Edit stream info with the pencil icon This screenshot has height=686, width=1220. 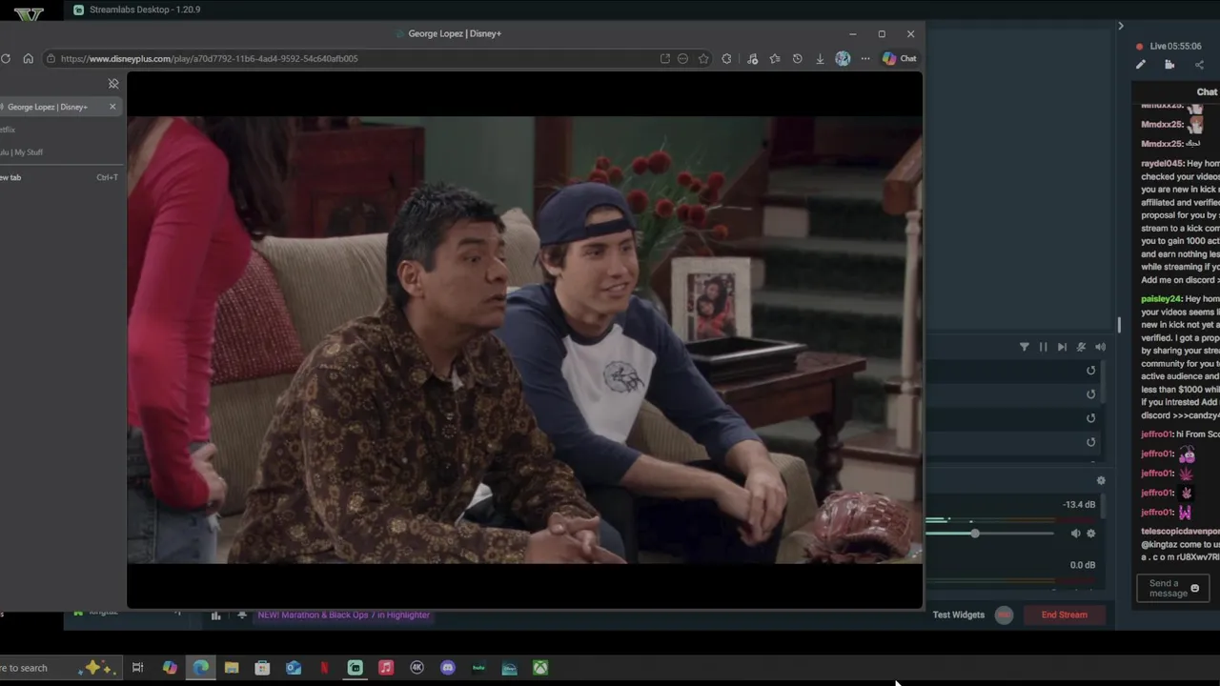click(1141, 65)
